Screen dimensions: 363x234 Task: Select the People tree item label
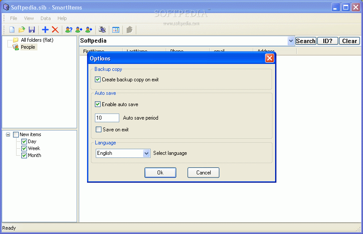28,47
